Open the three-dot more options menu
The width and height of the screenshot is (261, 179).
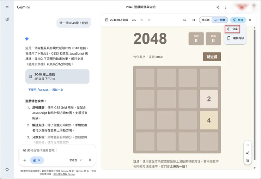(x=226, y=7)
